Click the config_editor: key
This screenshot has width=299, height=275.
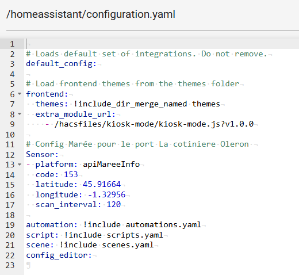(x=59, y=255)
